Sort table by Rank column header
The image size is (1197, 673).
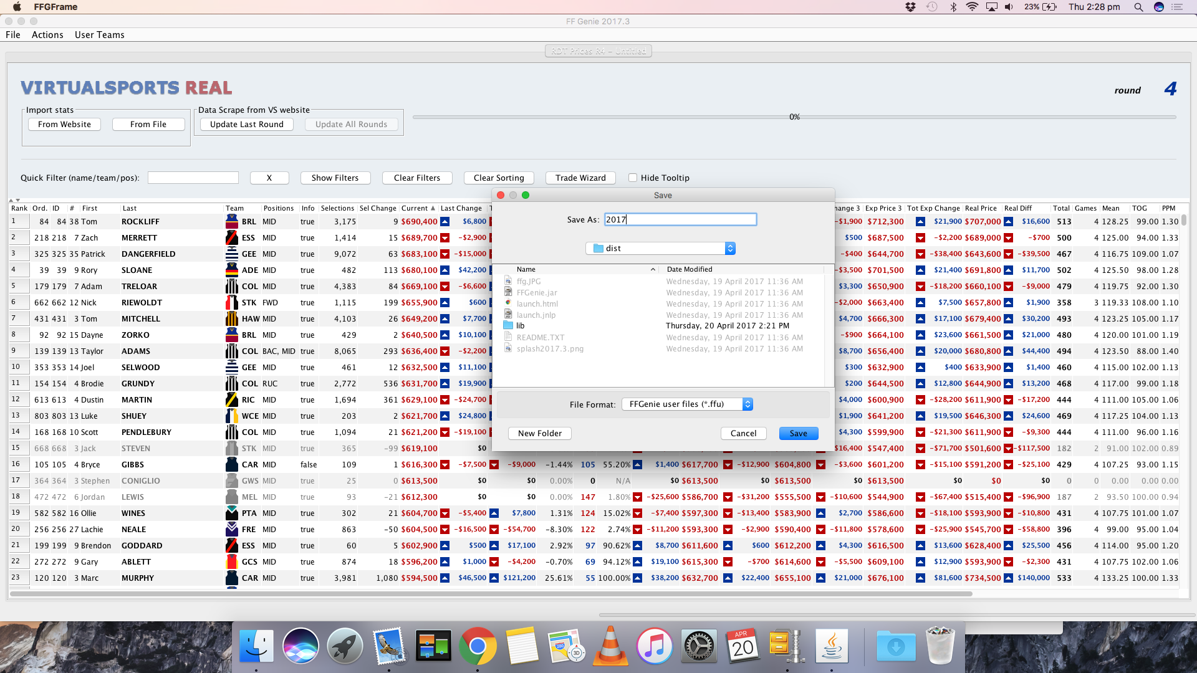(19, 208)
